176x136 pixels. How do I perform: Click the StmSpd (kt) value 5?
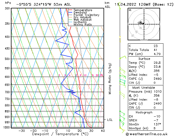tap(155, 128)
